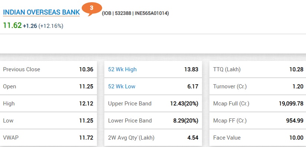Image resolution: width=306 pixels, height=147 pixels.
Task: Open the 52 Wk Low link
Action: (122, 86)
